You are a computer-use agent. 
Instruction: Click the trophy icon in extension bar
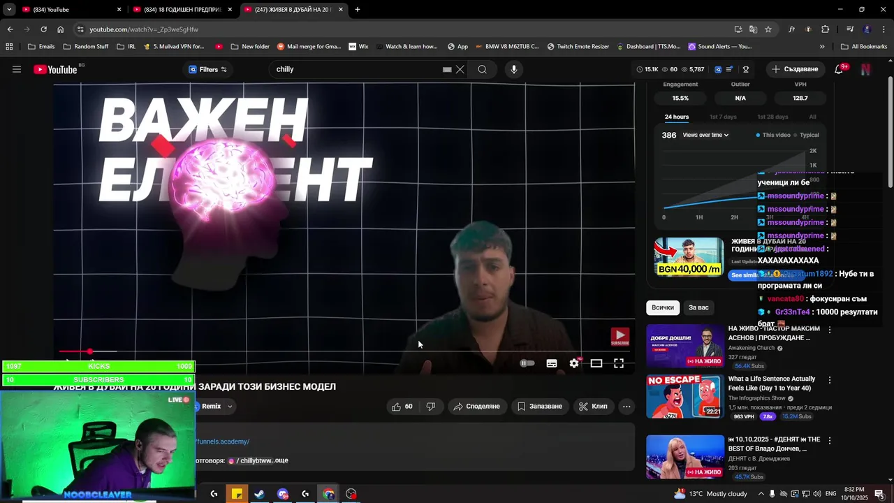746,69
